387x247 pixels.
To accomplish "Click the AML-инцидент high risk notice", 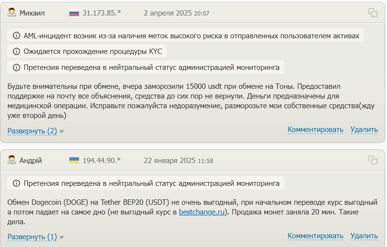I will (185, 35).
